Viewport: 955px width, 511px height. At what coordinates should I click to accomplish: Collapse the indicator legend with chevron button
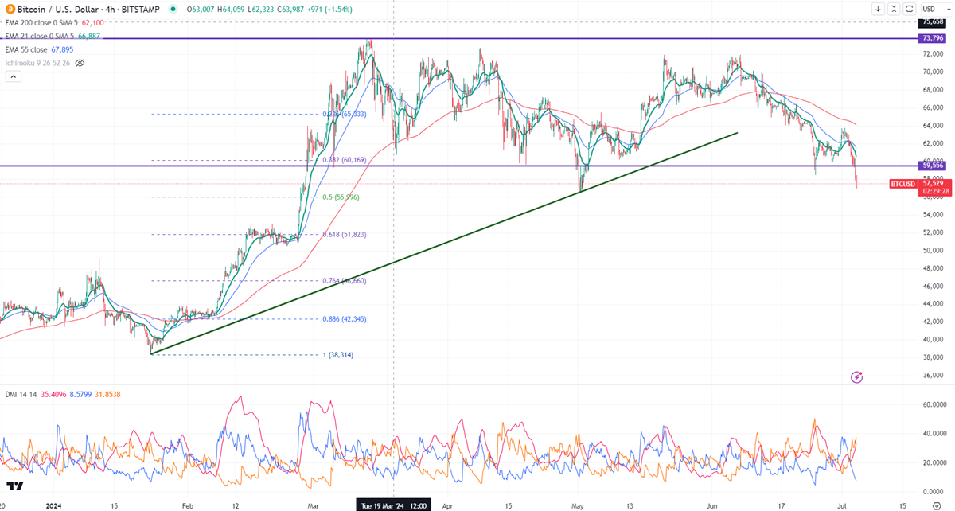[13, 76]
